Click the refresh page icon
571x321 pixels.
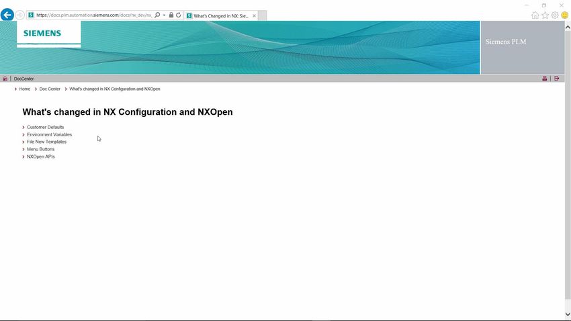click(179, 15)
